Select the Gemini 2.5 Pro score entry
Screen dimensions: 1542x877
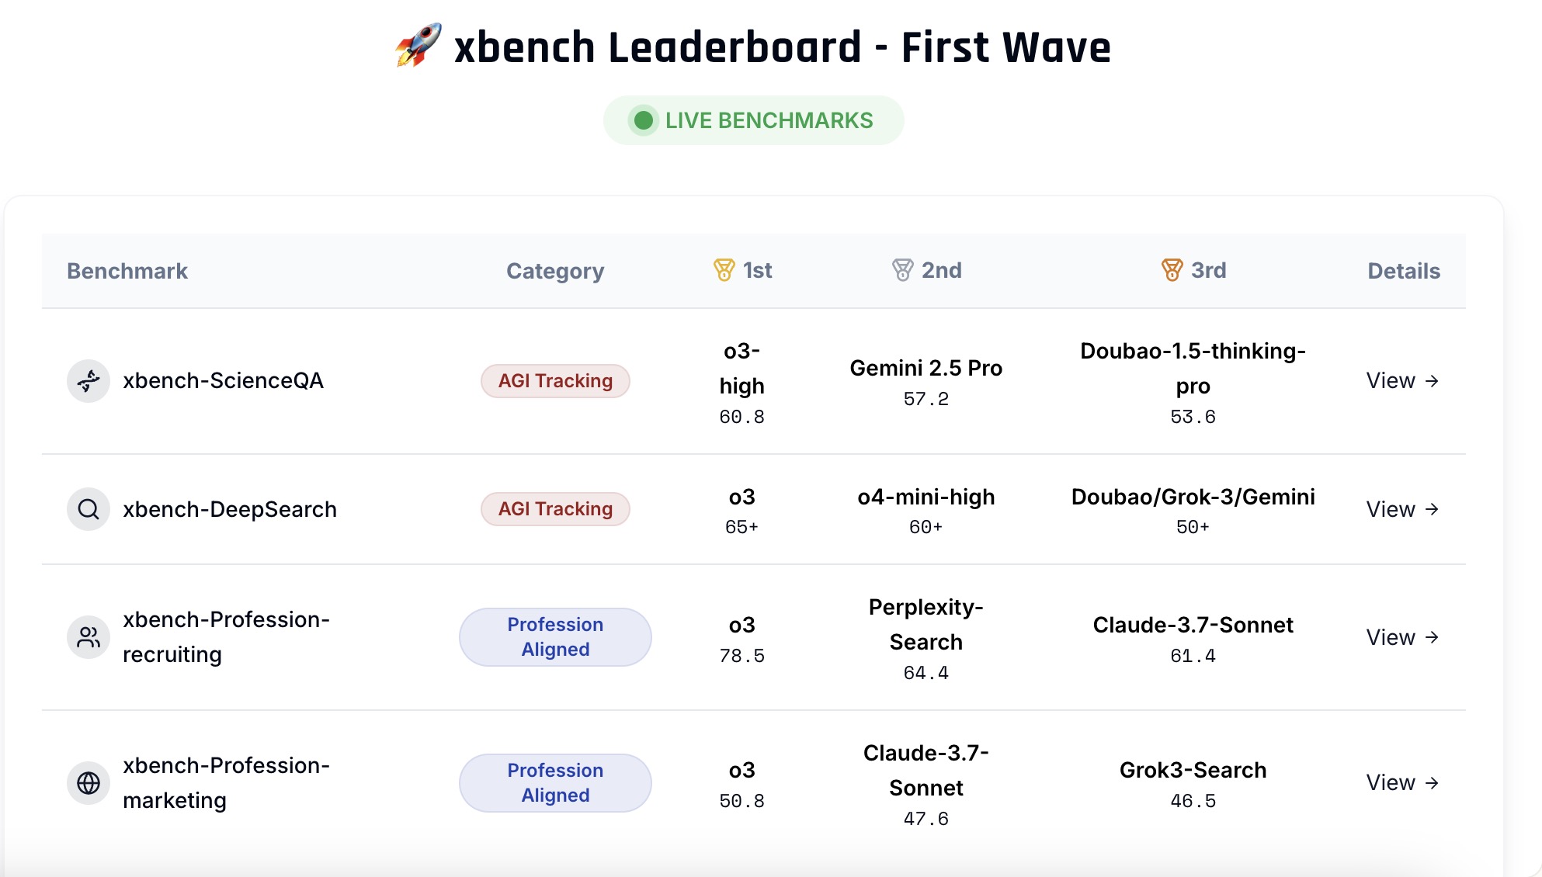coord(926,382)
